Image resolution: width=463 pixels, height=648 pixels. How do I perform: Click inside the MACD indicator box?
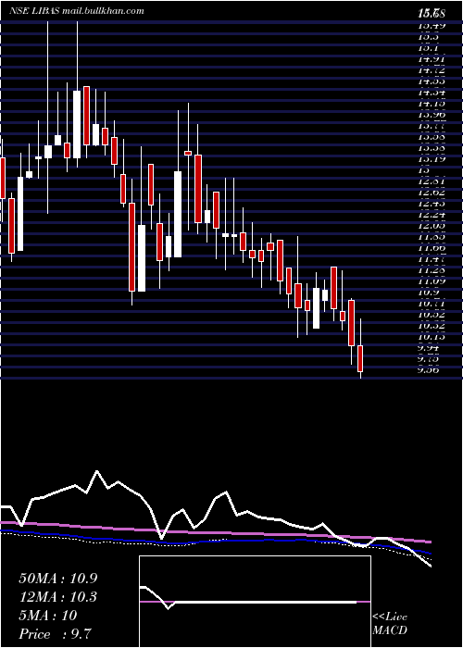click(x=255, y=602)
